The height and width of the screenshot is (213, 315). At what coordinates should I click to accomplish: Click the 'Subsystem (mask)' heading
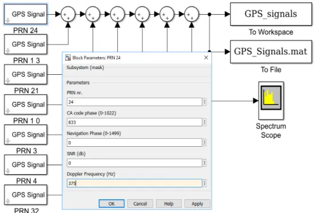click(85, 67)
